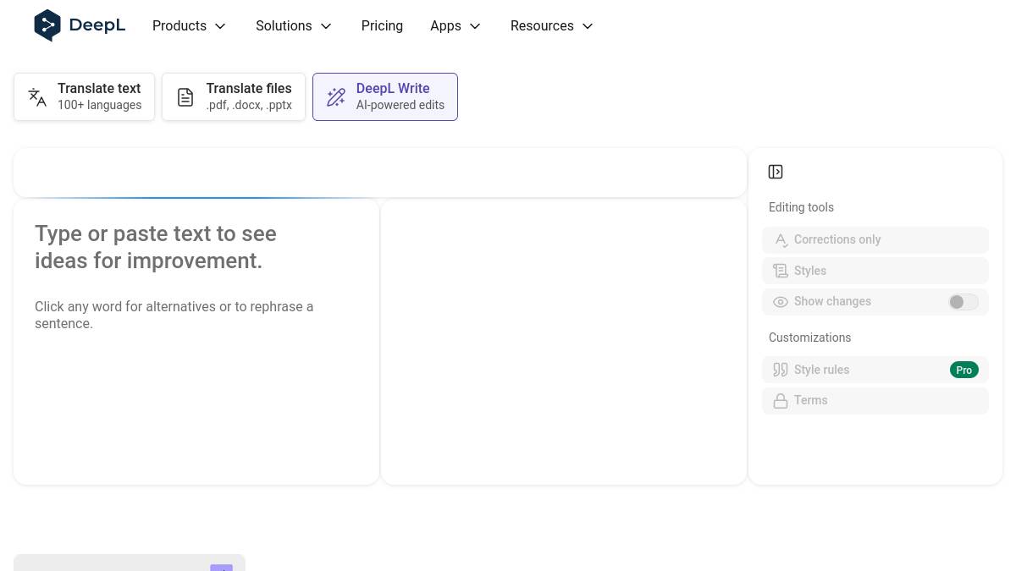The image size is (1016, 571).
Task: Expand the Products dropdown menu
Action: click(189, 26)
